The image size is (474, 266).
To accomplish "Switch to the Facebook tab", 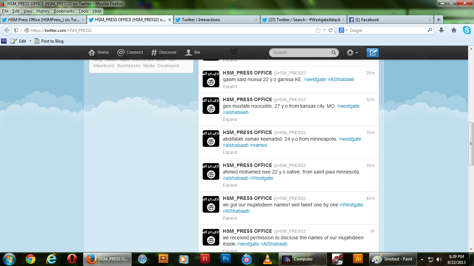I will [x=390, y=20].
